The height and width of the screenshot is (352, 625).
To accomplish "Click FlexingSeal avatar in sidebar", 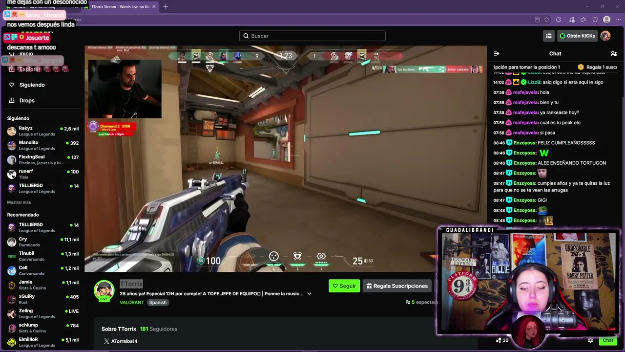I will coord(12,159).
